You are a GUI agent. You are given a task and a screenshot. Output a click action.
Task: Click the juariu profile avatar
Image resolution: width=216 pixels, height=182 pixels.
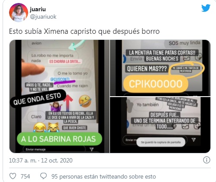(x=19, y=13)
